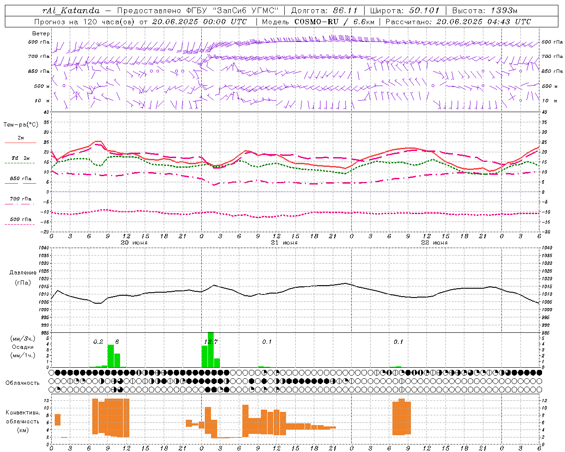Viewport: 565px width, 452px height.
Task: Click the (гПа) unit label under Давление
Action: point(23,283)
